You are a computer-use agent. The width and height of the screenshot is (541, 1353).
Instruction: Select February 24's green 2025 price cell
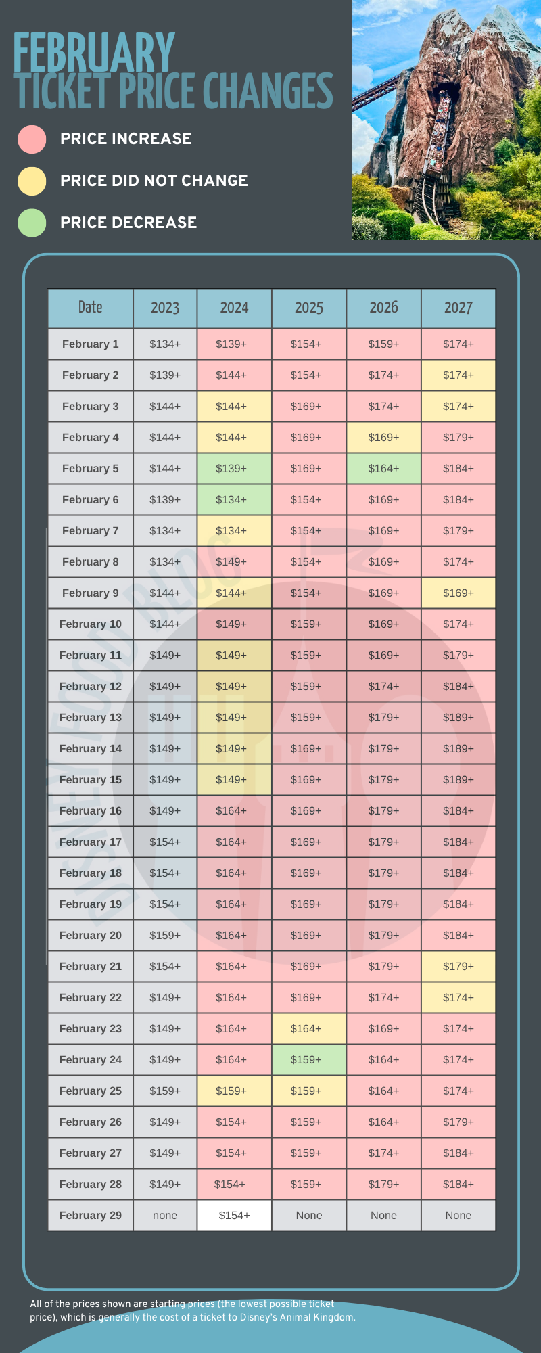[x=309, y=1059]
